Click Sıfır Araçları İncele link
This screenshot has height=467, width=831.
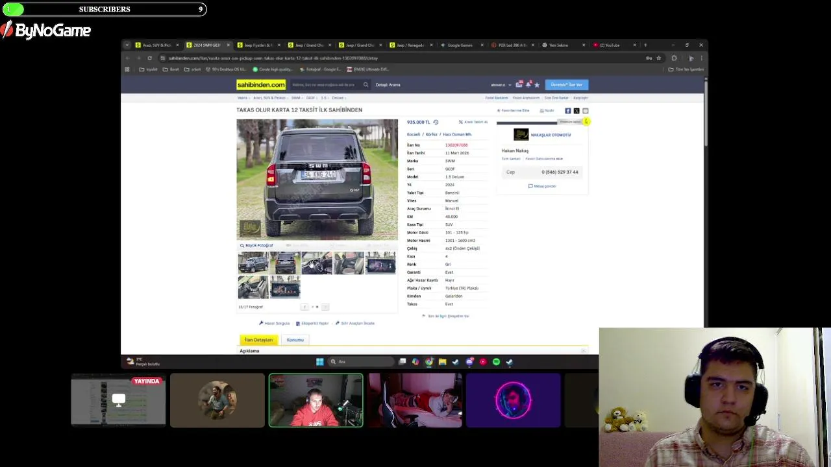[x=355, y=323]
